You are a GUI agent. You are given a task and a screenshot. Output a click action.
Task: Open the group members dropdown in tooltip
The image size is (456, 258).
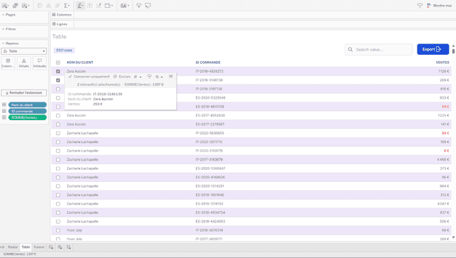[x=138, y=77]
